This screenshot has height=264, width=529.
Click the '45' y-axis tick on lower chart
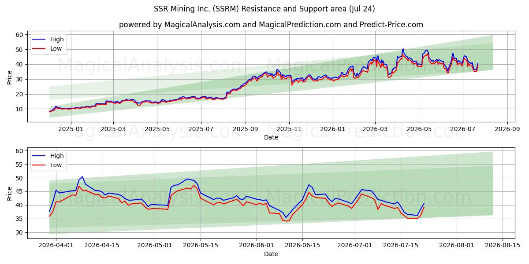(x=19, y=192)
